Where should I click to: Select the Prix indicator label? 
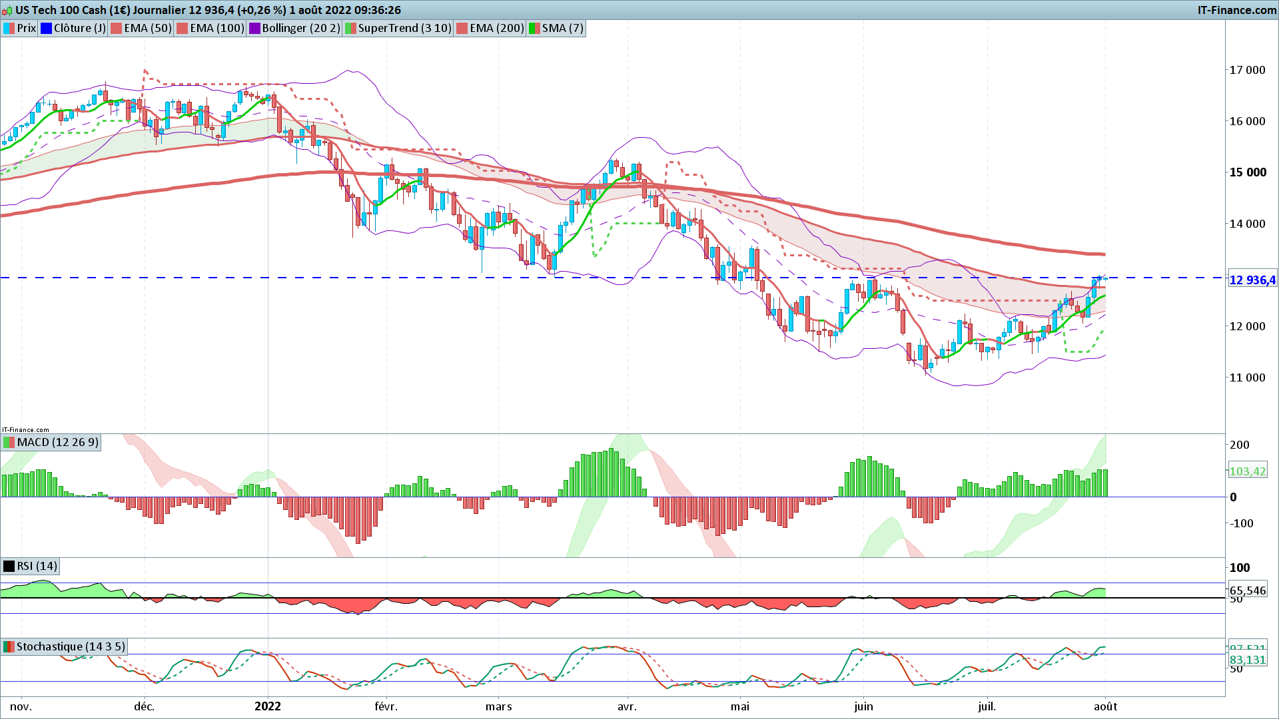26,28
